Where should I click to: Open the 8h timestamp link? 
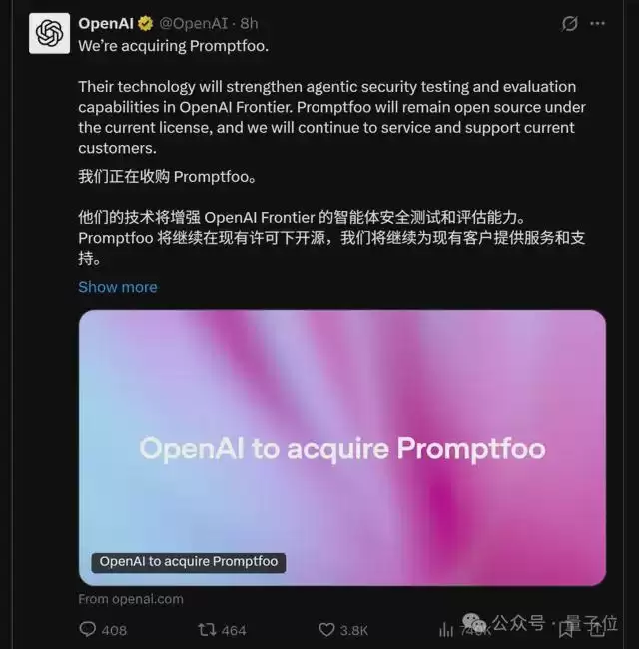click(x=249, y=24)
